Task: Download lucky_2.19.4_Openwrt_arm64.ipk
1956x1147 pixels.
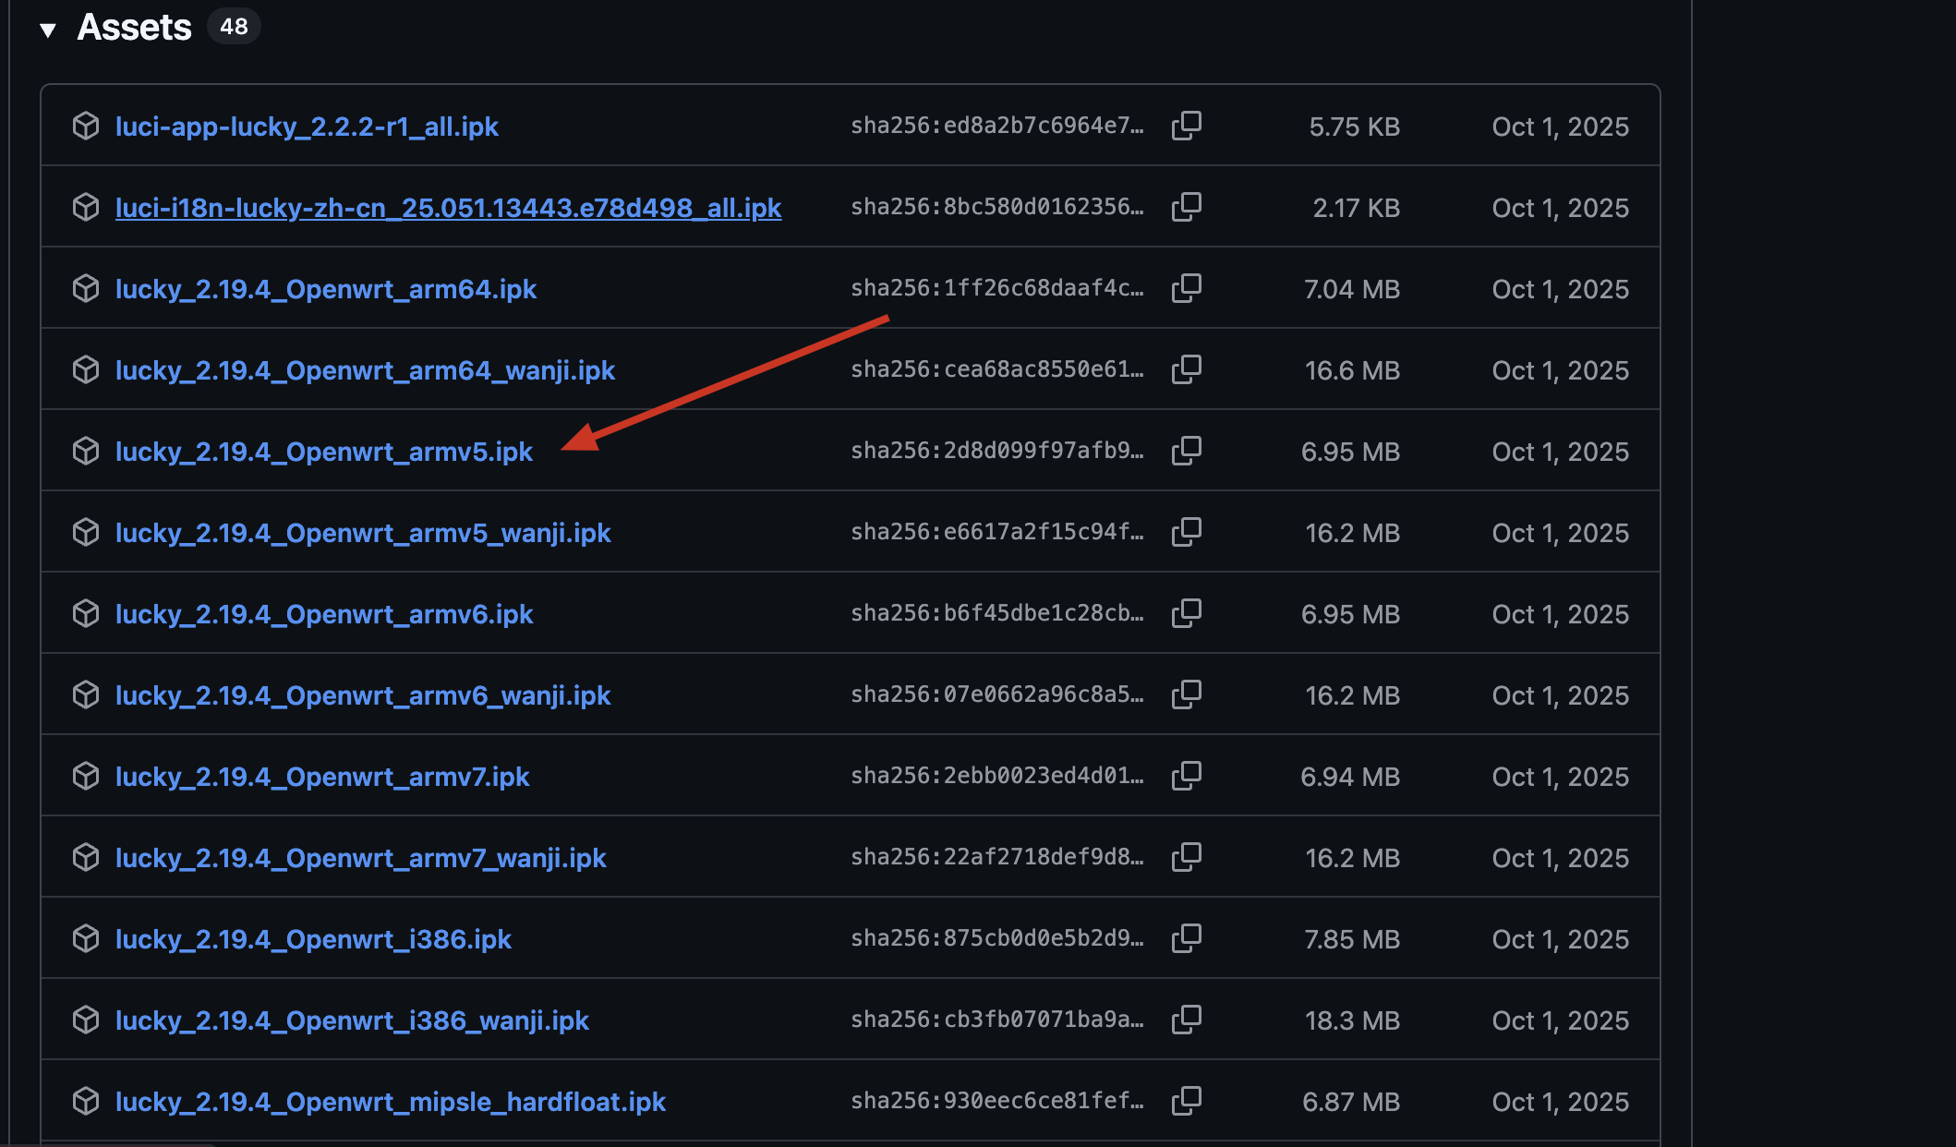Action: click(325, 289)
